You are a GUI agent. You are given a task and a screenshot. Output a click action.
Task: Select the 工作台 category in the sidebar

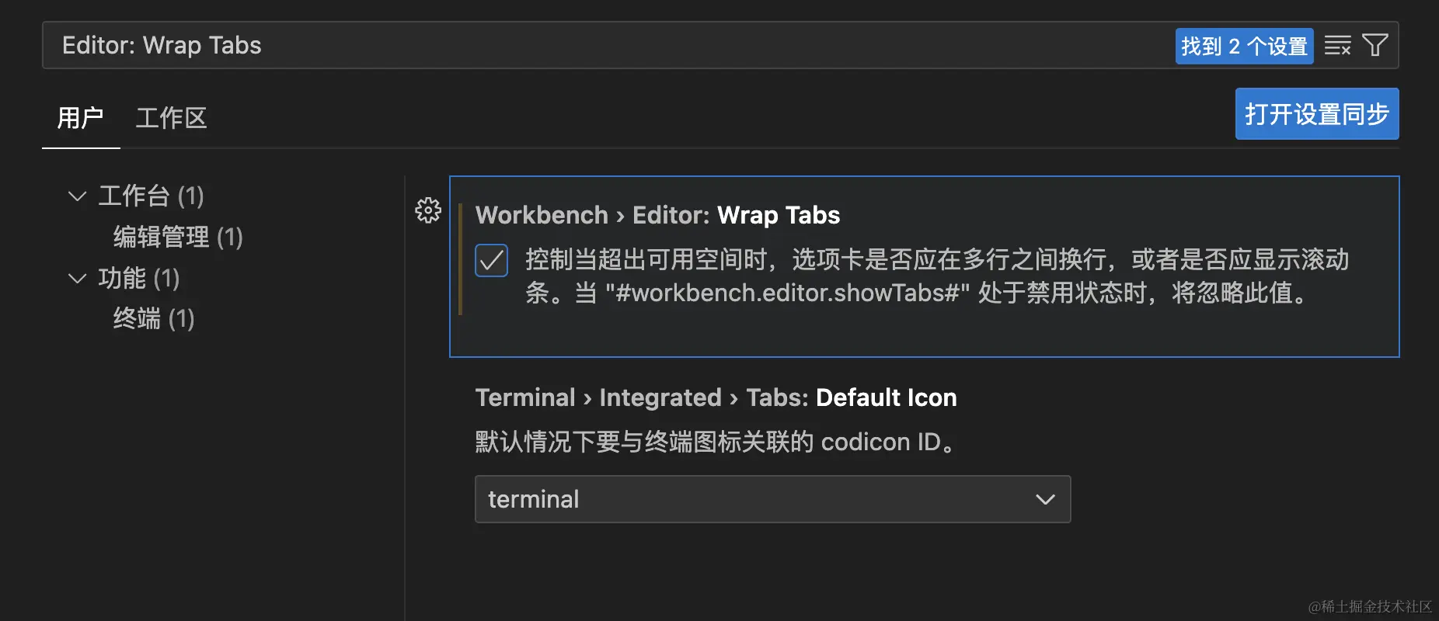click(x=151, y=196)
